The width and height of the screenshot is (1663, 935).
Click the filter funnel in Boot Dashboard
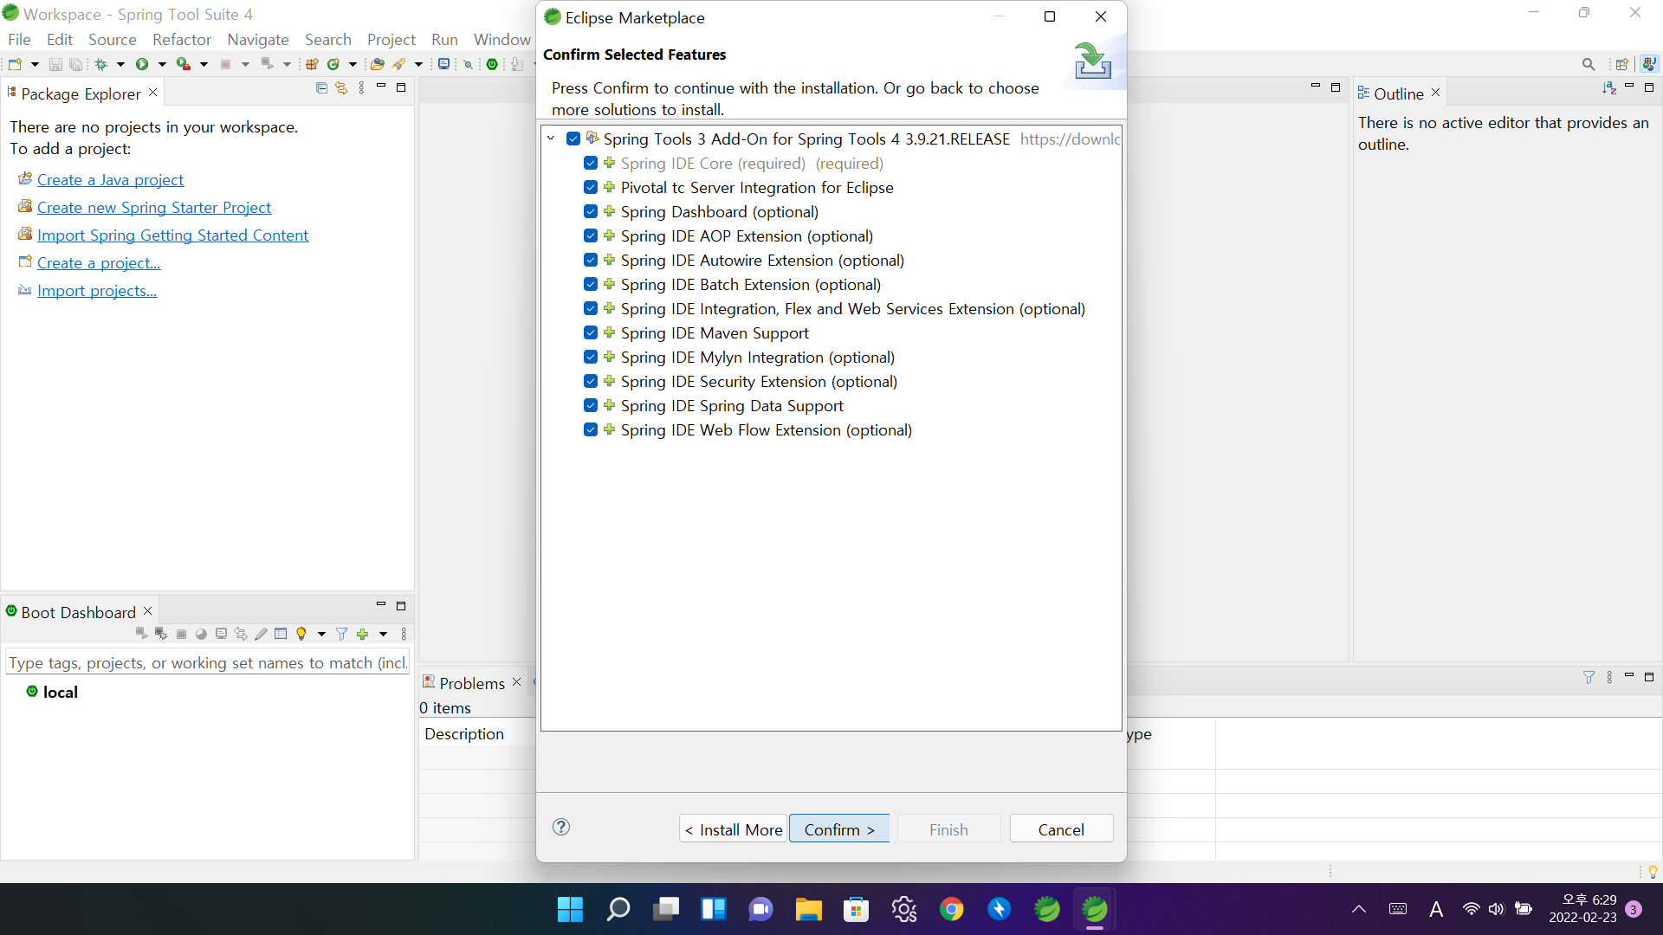[342, 635]
